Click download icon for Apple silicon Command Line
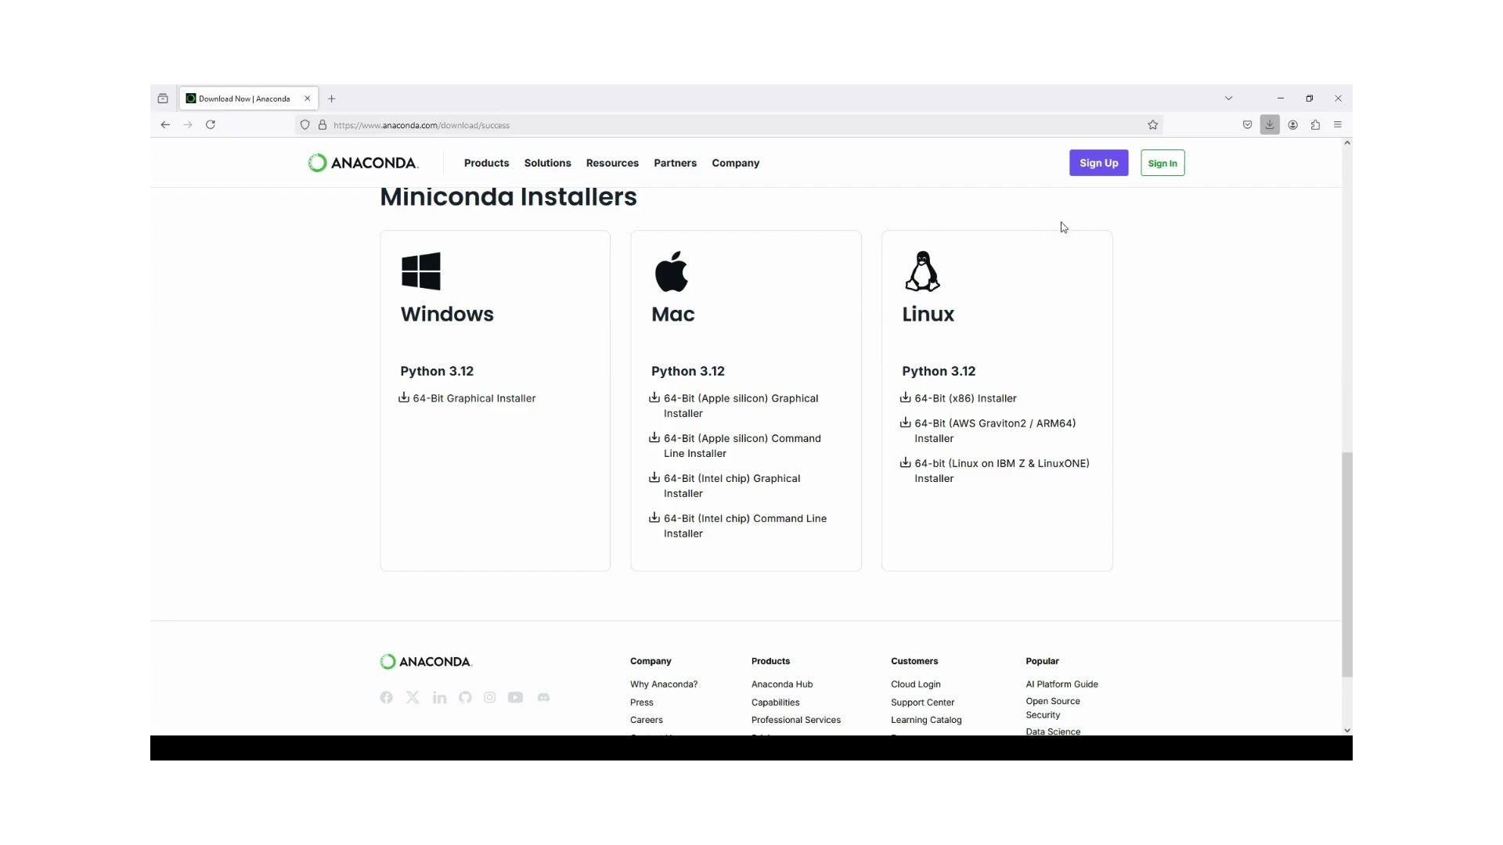Viewport: 1503px width, 845px height. click(x=654, y=437)
